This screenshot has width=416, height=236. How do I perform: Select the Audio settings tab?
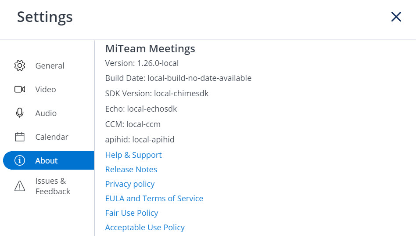point(49,113)
